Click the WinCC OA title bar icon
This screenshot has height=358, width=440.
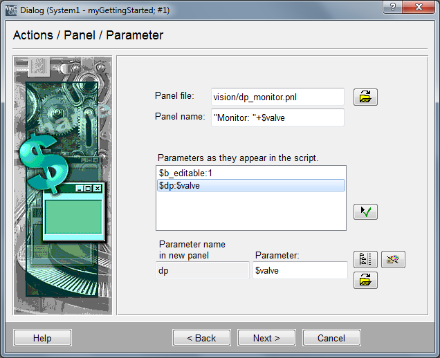coord(8,10)
